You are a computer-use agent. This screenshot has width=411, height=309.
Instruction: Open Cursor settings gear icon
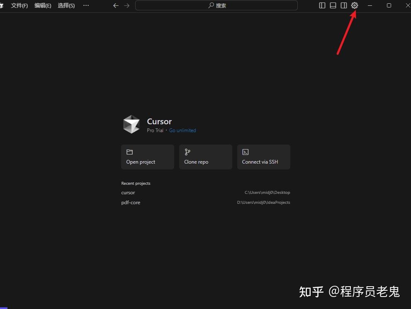(x=354, y=5)
